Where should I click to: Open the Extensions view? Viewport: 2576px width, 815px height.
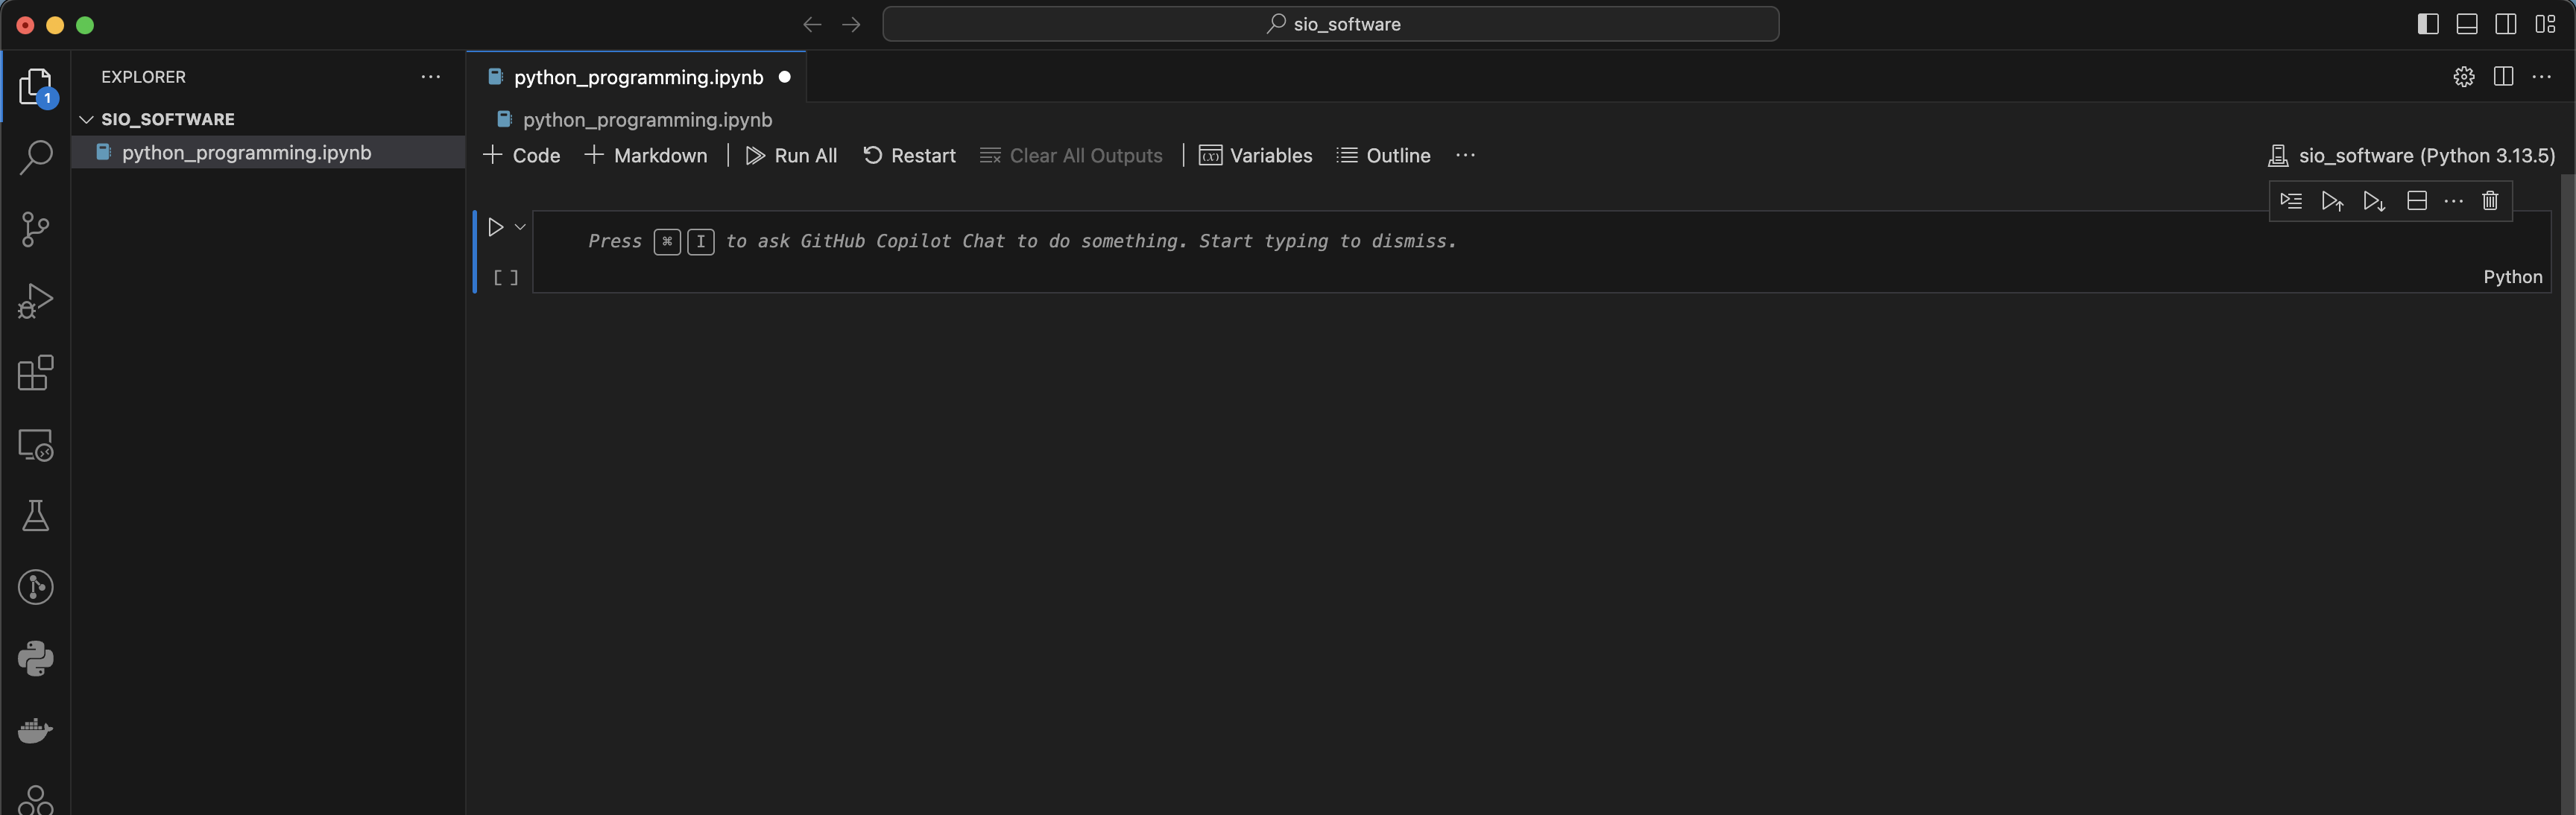pos(35,373)
